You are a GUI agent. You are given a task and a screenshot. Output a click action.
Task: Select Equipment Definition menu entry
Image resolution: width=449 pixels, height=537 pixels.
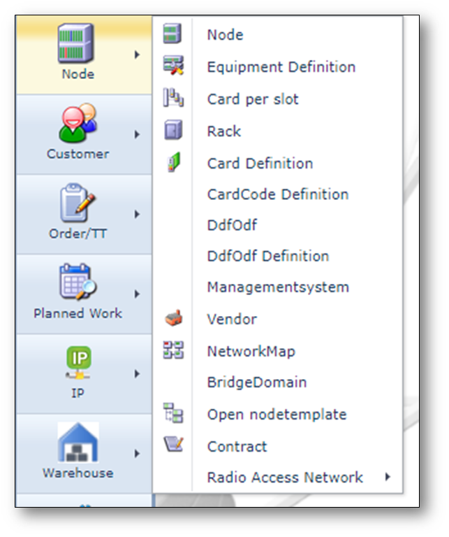pyautogui.click(x=281, y=67)
